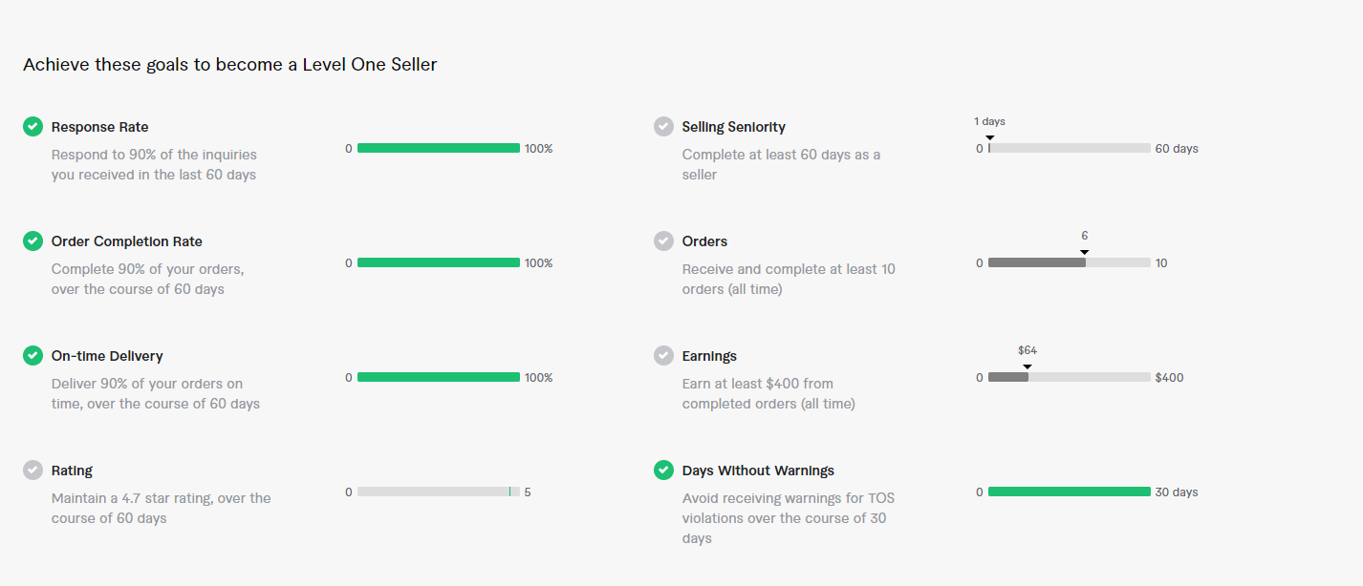Click the gray checkmark beside Earnings
The image size is (1363, 586).
point(663,356)
